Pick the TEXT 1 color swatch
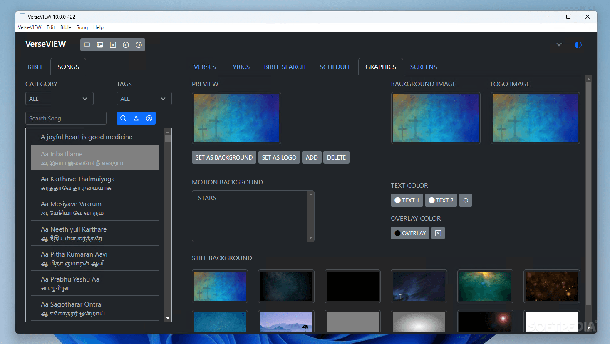Viewport: 610px width, 344px height. pos(407,200)
